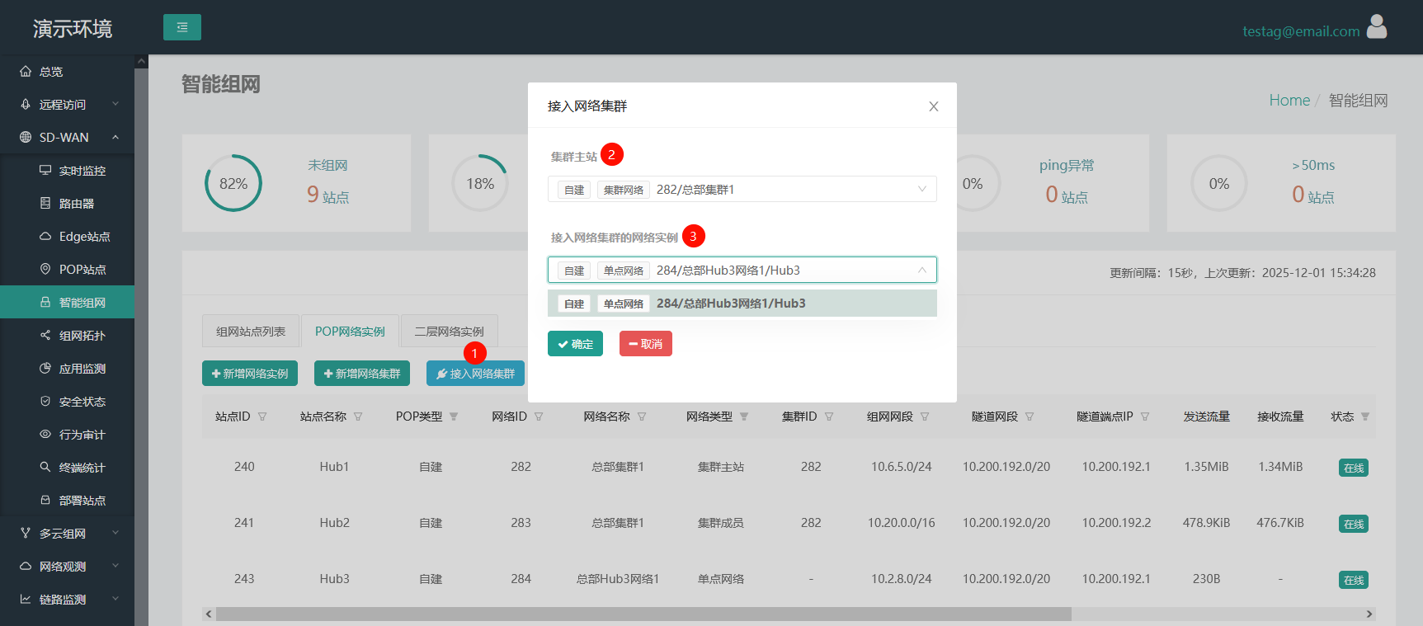Click the POP站点 location pin icon
Viewport: 1423px width, 626px height.
45,270
